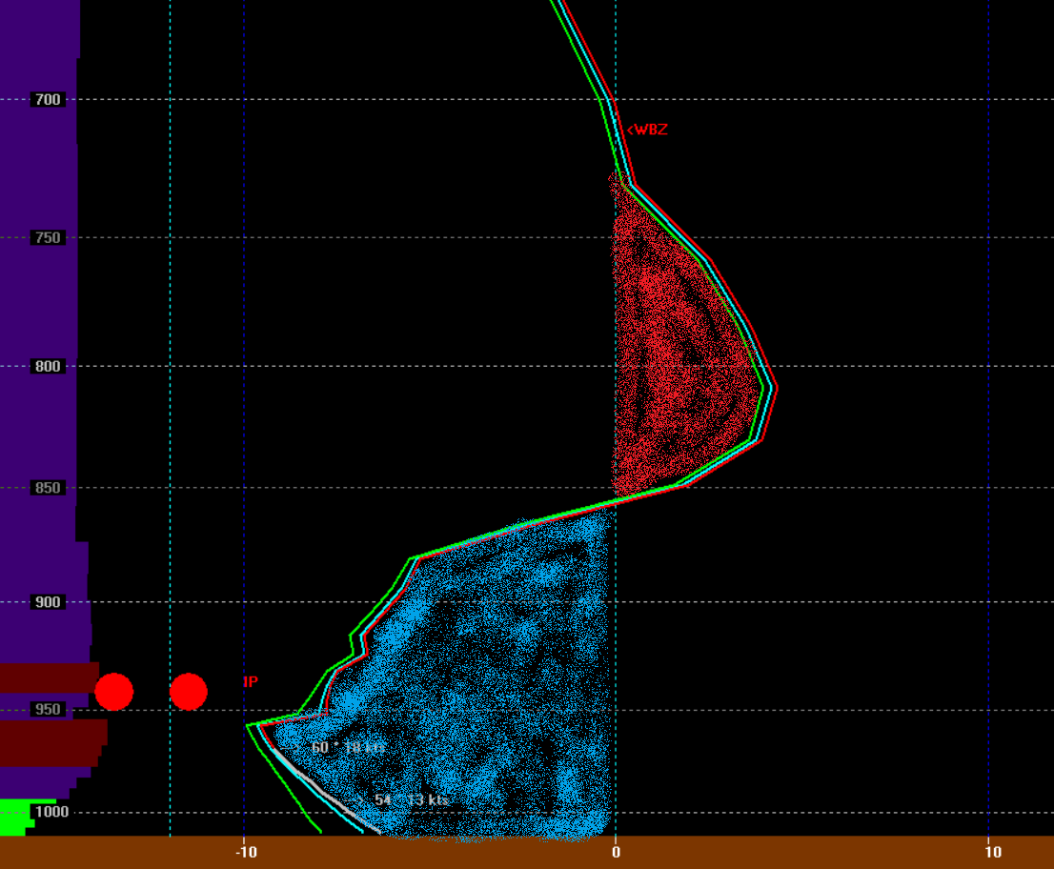
Task: Click the 1000 pressure level label
Action: [x=46, y=812]
